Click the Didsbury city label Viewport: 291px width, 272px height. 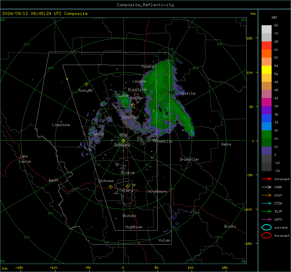coord(122,145)
